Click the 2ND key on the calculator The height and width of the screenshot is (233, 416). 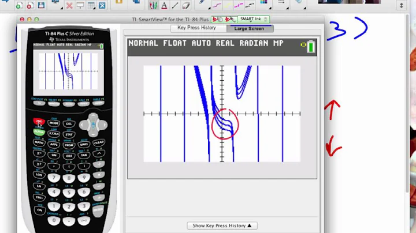pos(39,122)
